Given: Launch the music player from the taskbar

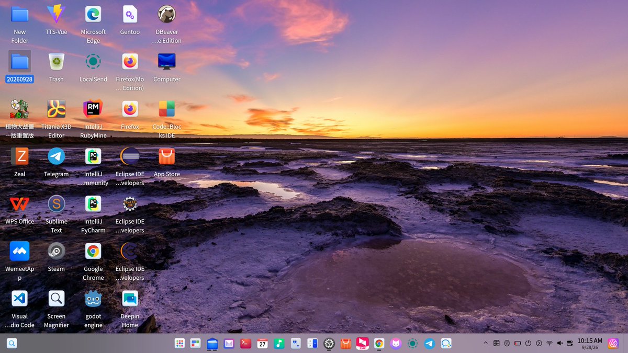Looking at the screenshot, I should pyautogui.click(x=279, y=344).
